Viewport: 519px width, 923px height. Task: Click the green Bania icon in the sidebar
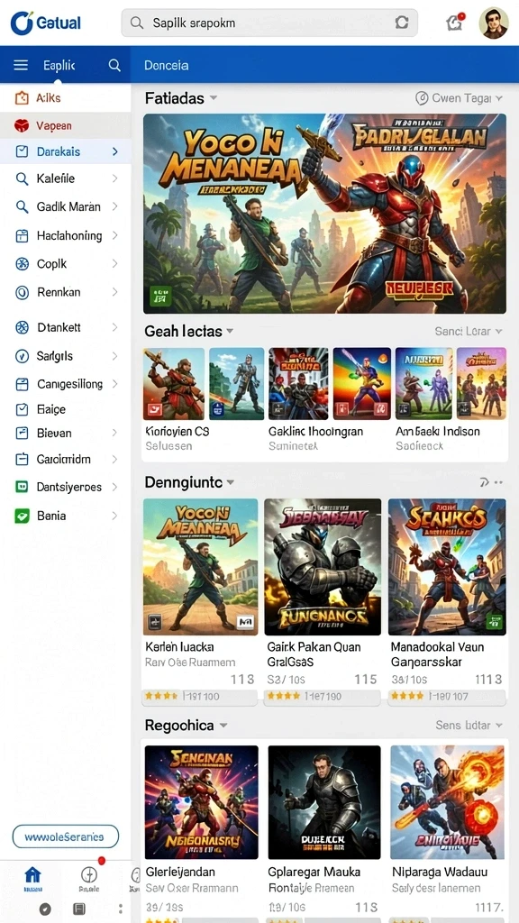click(x=22, y=516)
